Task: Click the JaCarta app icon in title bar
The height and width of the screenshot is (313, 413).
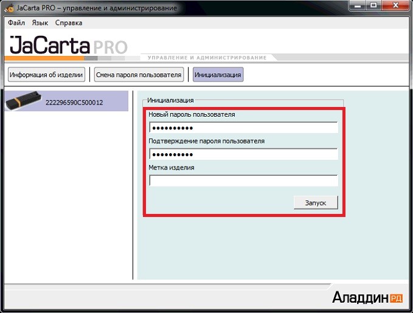Action: click(x=10, y=8)
